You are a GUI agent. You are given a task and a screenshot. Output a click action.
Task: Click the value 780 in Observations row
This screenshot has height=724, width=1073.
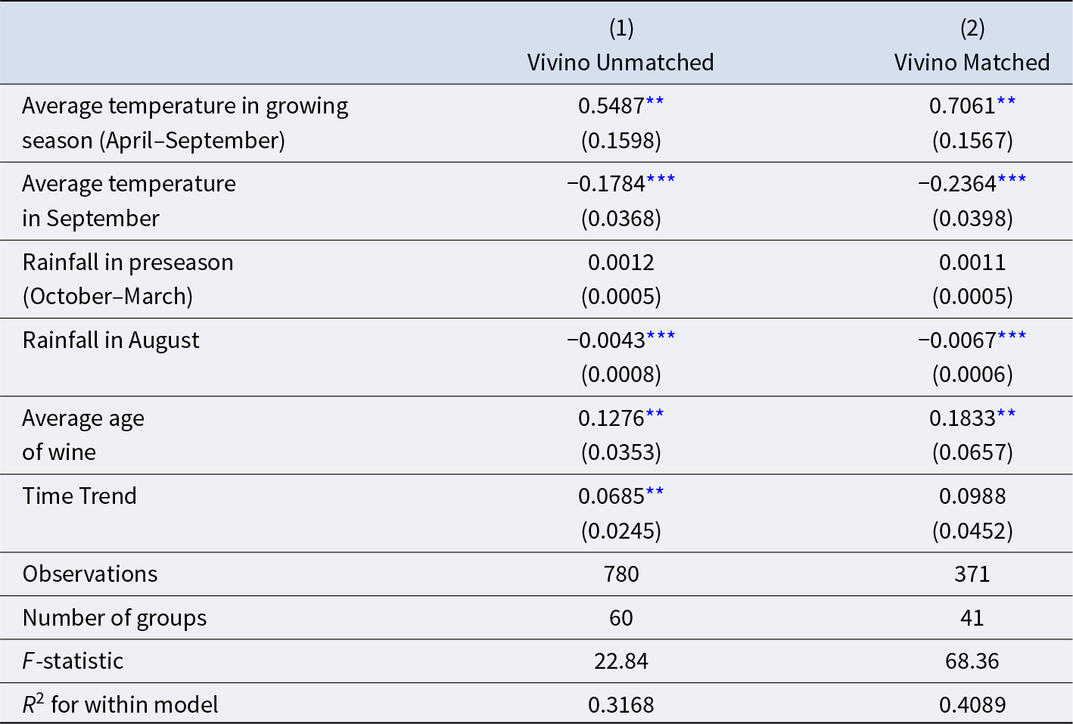(x=621, y=574)
